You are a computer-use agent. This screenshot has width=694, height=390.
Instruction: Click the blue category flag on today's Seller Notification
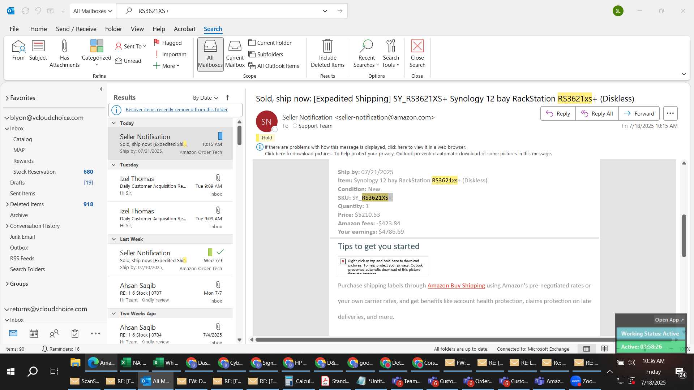tap(220, 136)
